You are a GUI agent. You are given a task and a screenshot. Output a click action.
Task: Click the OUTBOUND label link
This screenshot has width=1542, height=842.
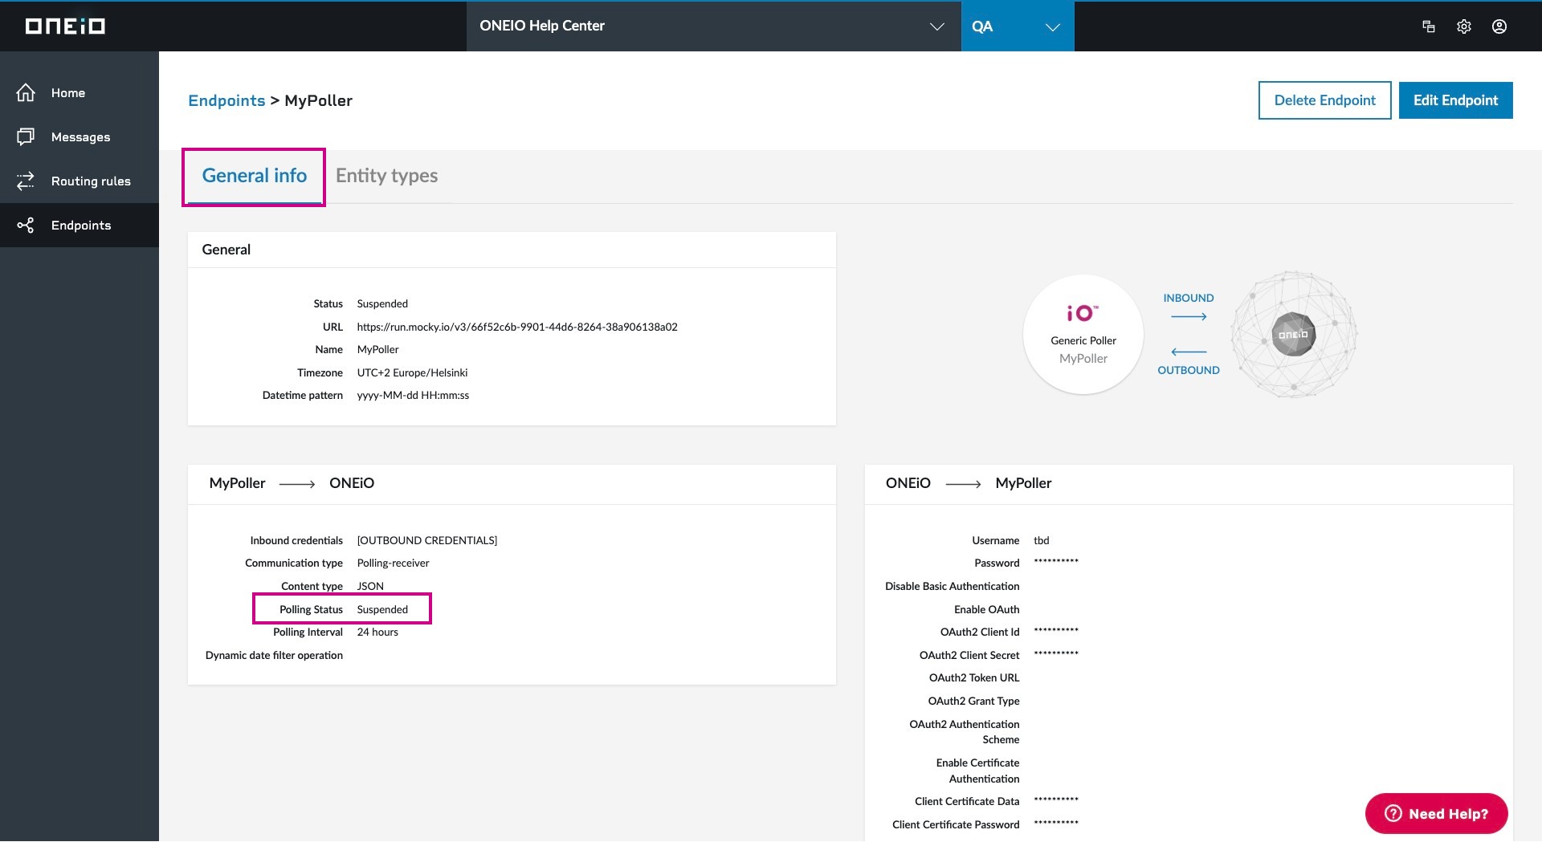click(1188, 370)
